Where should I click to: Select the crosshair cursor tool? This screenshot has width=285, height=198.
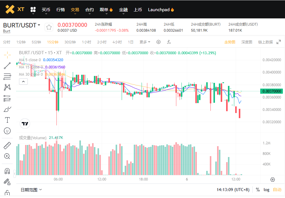click(7, 55)
